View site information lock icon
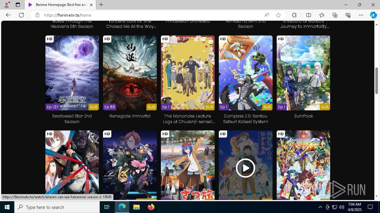The height and width of the screenshot is (213, 380). [37, 15]
